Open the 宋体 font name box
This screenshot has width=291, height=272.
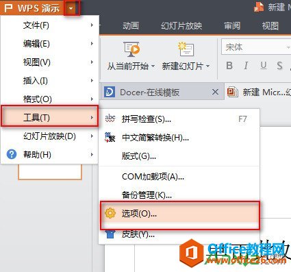pyautogui.click(x=256, y=47)
